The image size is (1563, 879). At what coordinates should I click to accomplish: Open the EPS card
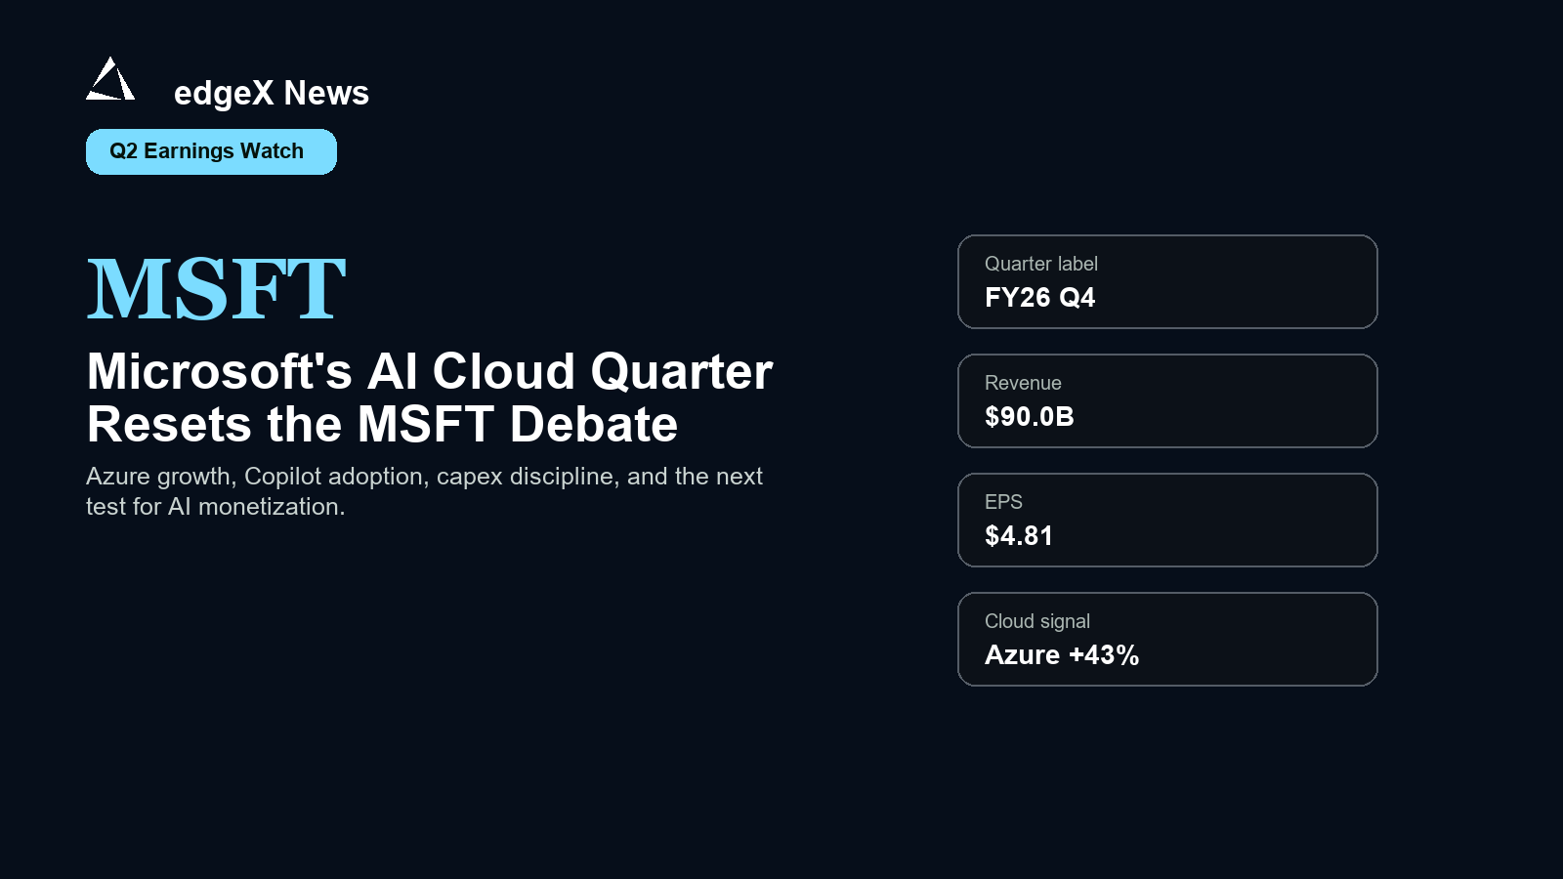[x=1167, y=520]
